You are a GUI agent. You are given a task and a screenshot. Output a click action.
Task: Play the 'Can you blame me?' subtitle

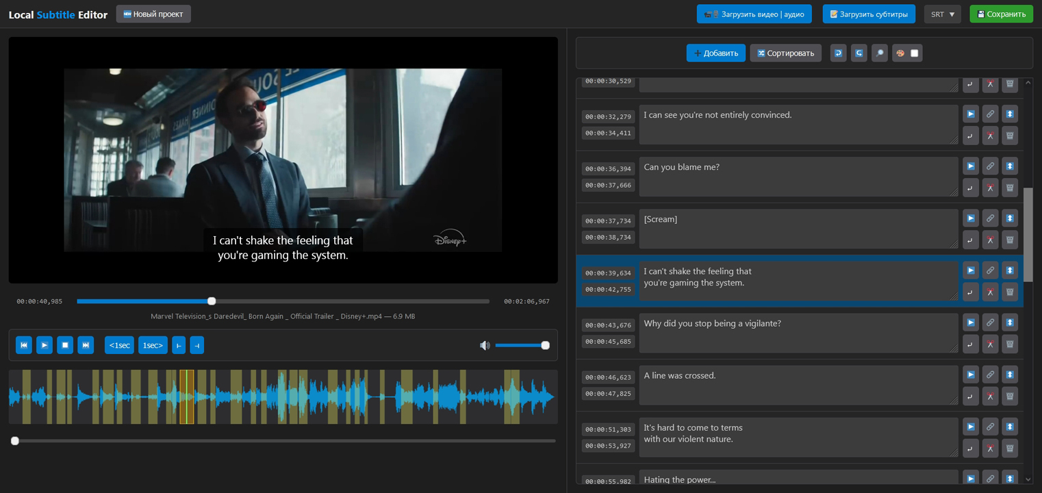[971, 166]
